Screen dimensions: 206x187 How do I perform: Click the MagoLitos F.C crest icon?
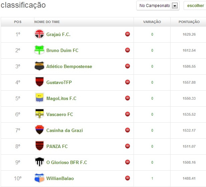click(x=39, y=98)
